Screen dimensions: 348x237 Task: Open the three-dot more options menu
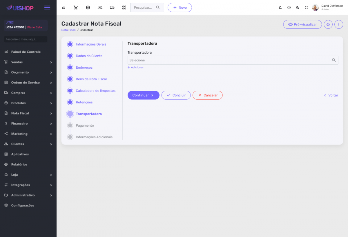(339, 24)
